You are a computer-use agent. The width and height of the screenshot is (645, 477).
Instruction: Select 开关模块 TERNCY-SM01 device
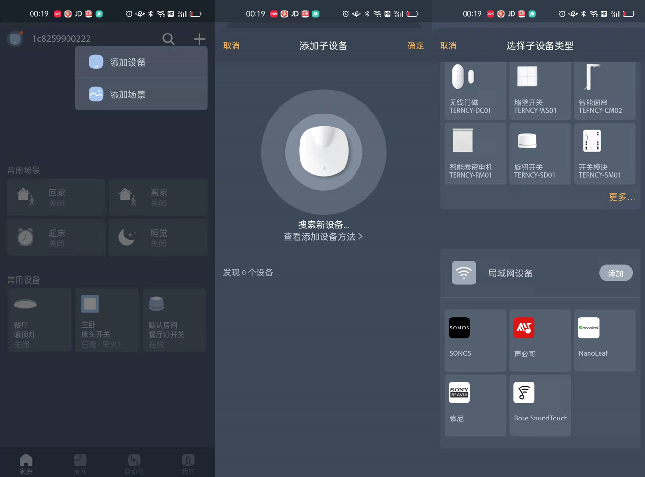tap(605, 154)
